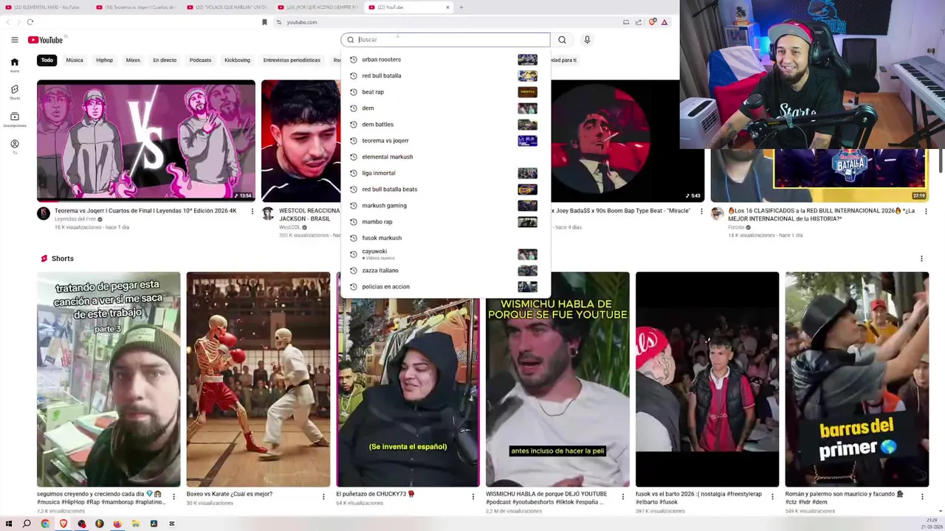Open Teorema vs Joqerr video title link
Viewport: 945px width, 531px height.
pyautogui.click(x=145, y=211)
